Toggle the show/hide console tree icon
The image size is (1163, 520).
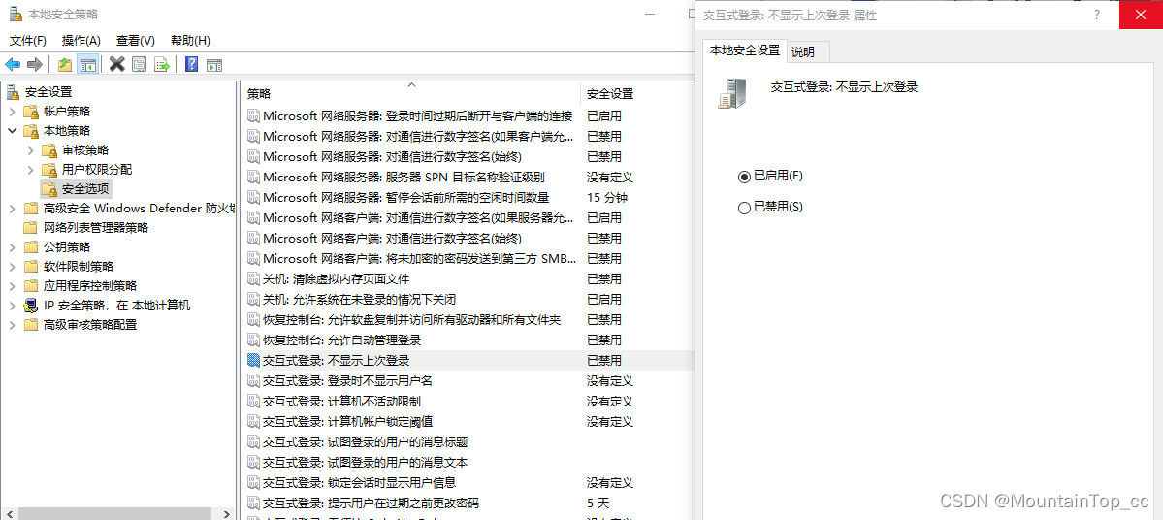87,65
